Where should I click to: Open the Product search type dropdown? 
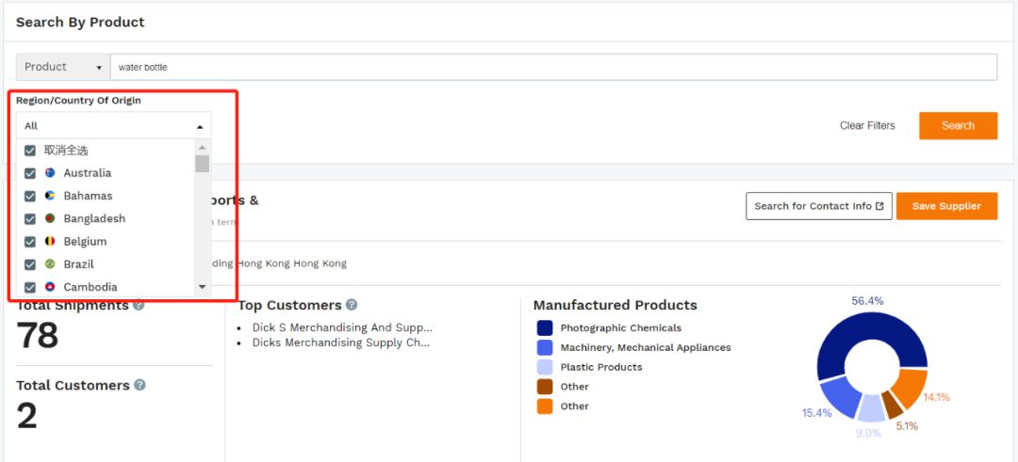click(x=63, y=67)
